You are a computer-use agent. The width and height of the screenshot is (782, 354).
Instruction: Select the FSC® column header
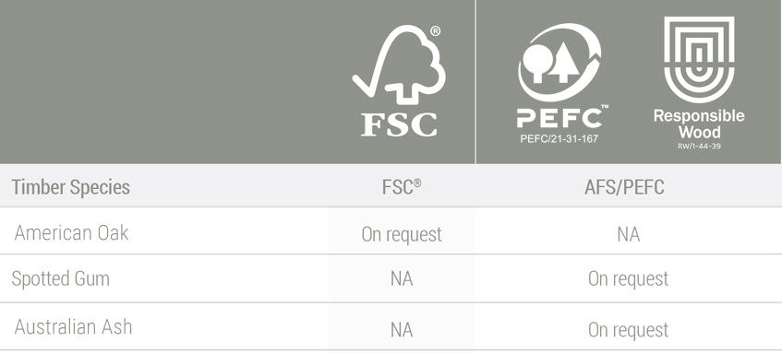402,187
